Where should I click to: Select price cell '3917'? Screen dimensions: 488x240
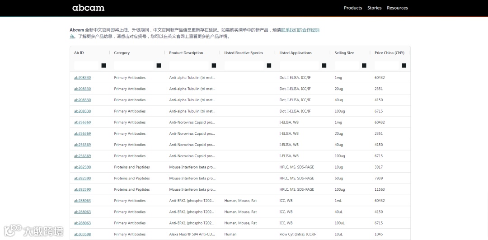tap(379, 167)
